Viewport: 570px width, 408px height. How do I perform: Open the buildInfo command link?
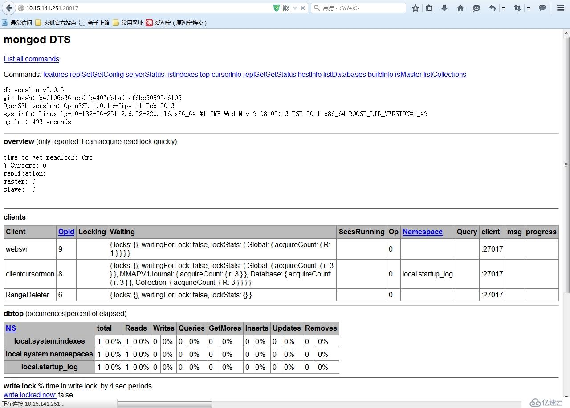click(380, 74)
